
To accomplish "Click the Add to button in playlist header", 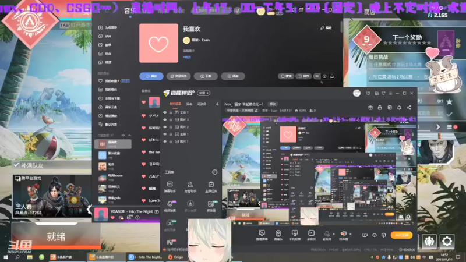I will (233, 76).
